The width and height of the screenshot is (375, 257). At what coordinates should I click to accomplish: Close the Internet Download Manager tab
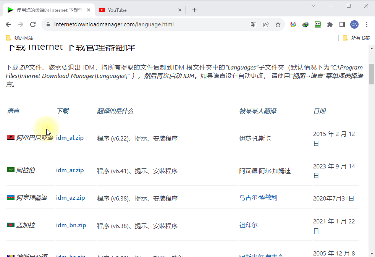click(89, 10)
